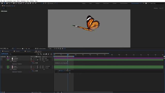
Task: Select the Pan Behind anchor point tool
Action: click(x=16, y=3)
